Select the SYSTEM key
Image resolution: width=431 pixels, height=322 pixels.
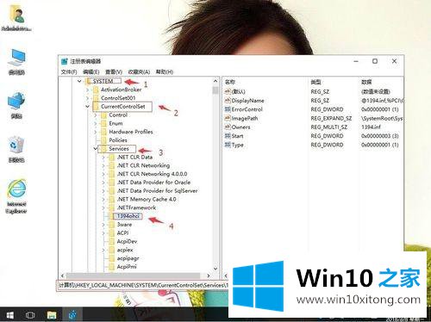pyautogui.click(x=103, y=82)
